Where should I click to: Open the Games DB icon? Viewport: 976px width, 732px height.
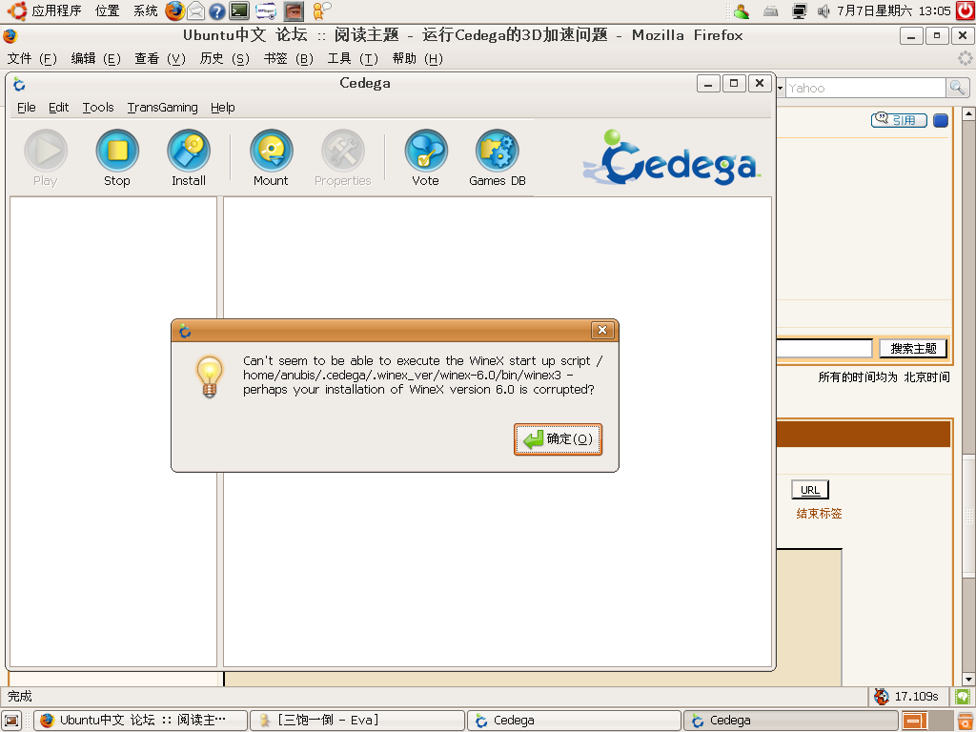pyautogui.click(x=498, y=158)
